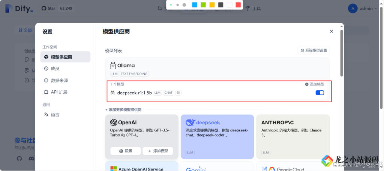The width and height of the screenshot is (384, 171).
Task: Expand the admin account dropdown arrow
Action: [x=375, y=9]
